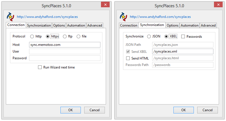The image size is (226, 121).
Task: Cancel the right SyncPlaces dialog
Action: 208,110
